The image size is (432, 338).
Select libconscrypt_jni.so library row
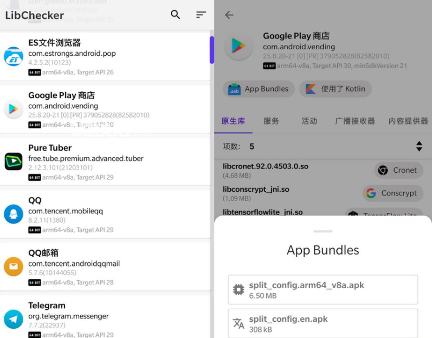coord(323,193)
